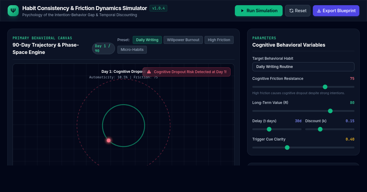Click the Cognitive Behavioral Variables heading
The width and height of the screenshot is (367, 192).
point(289,45)
